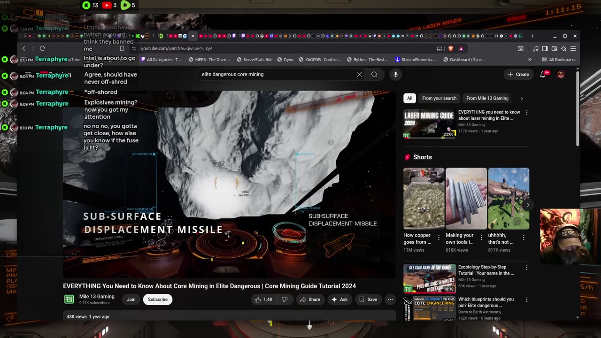This screenshot has width=601, height=338.
Task: Open the 'EVERYTHING you need to know about laser mining' title
Action: pyautogui.click(x=489, y=115)
